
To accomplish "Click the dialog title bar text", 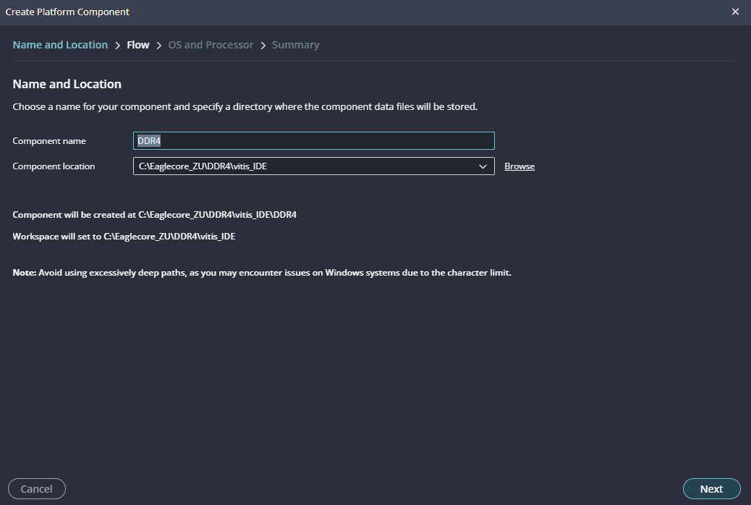I will tap(67, 12).
